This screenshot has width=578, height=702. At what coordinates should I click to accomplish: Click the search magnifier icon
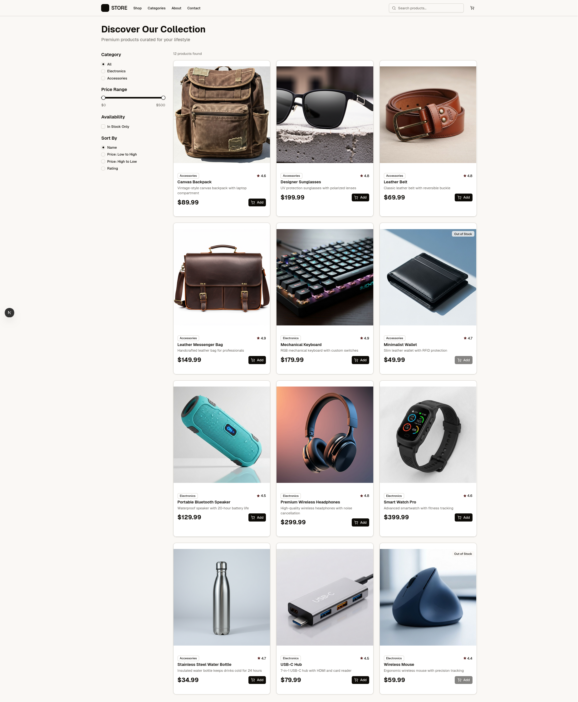point(394,8)
